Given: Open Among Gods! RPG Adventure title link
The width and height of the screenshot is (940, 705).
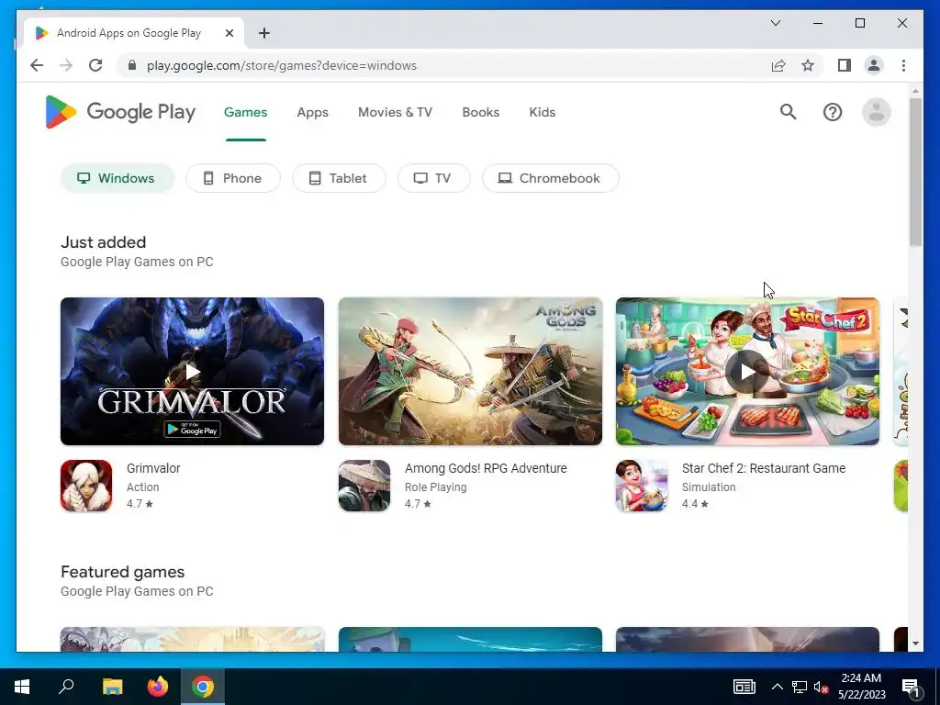Looking at the screenshot, I should 486,468.
